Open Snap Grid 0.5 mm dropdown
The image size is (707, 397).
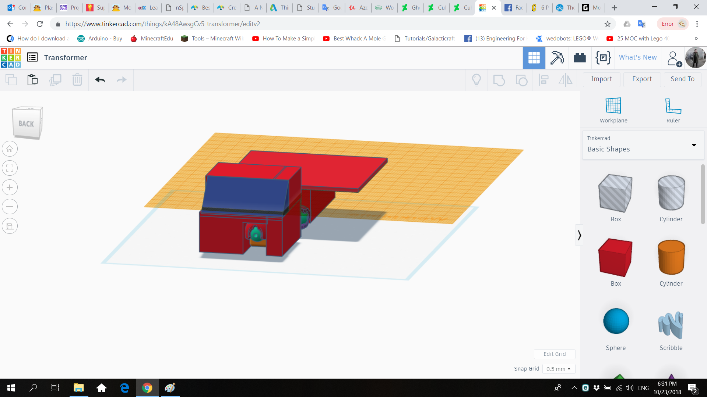pos(558,369)
